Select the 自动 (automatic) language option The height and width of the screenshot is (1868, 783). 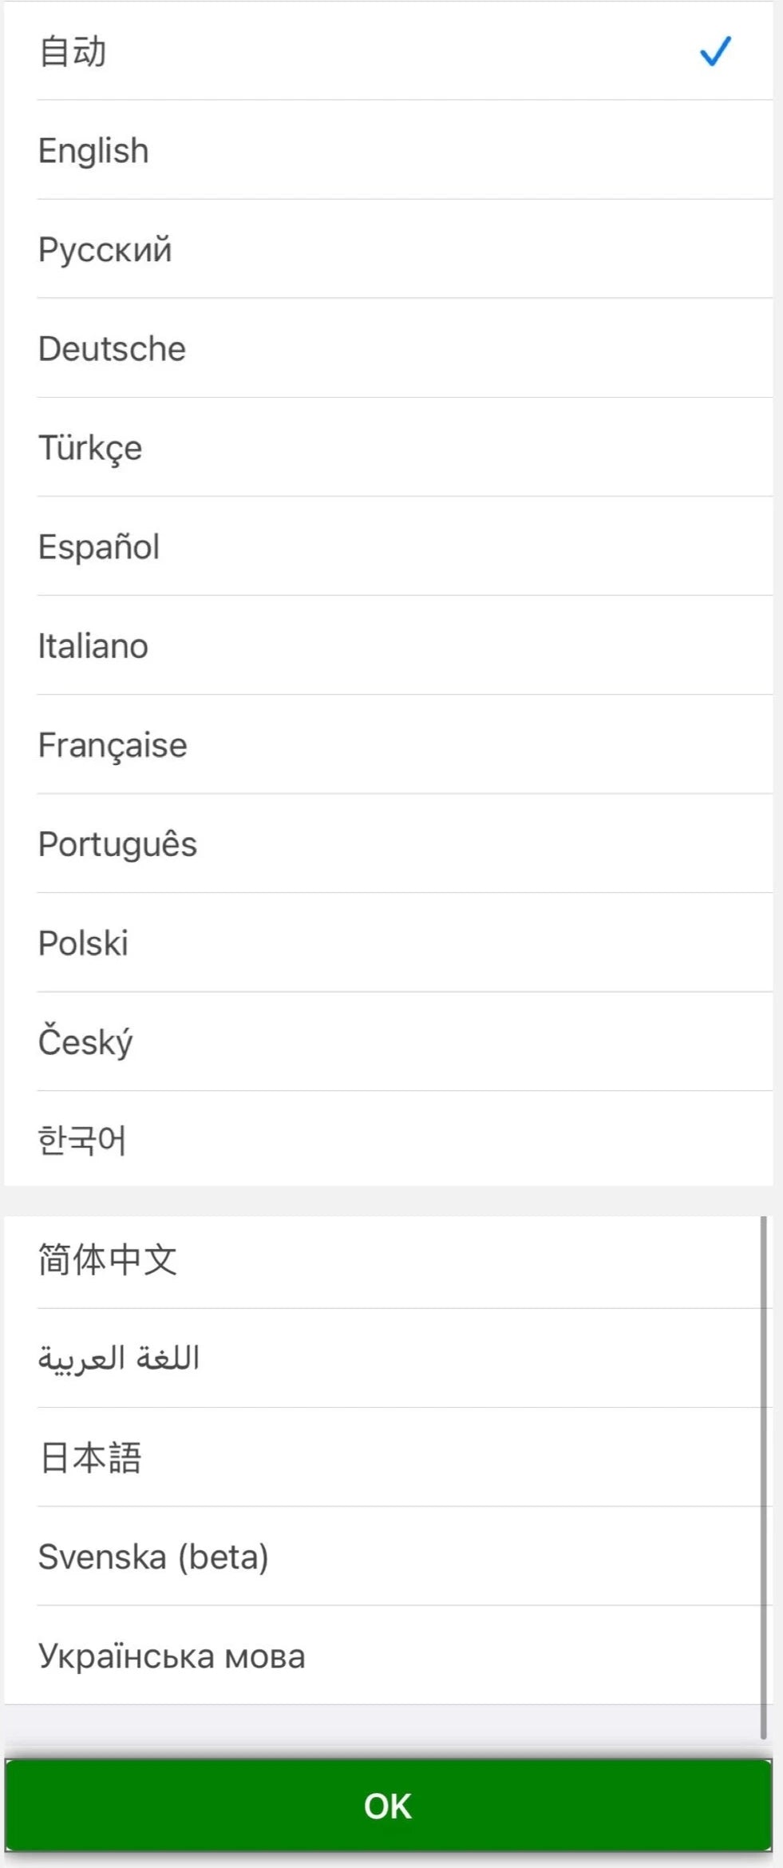73,52
